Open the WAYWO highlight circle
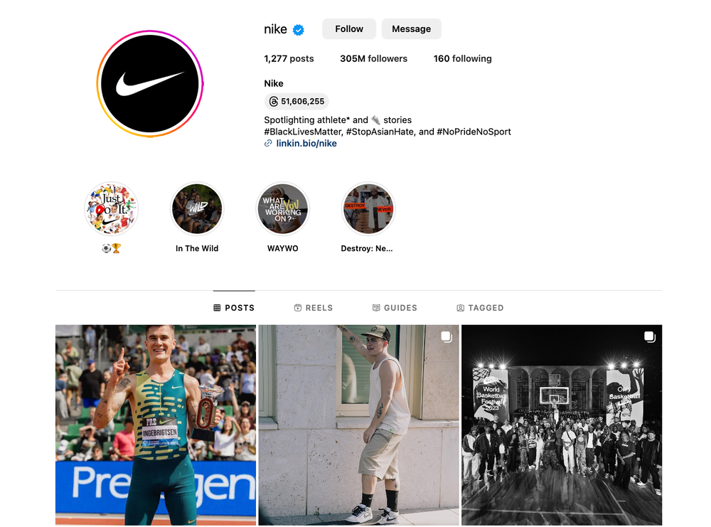Image resolution: width=711 pixels, height=527 pixels. click(x=283, y=209)
